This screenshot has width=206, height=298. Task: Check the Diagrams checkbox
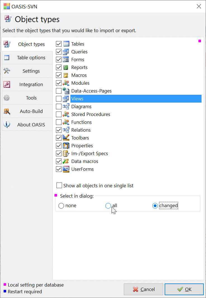pos(59,107)
